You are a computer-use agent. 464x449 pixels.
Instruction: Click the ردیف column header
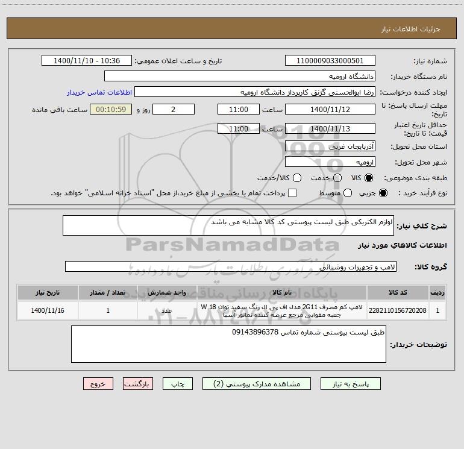coord(437,292)
